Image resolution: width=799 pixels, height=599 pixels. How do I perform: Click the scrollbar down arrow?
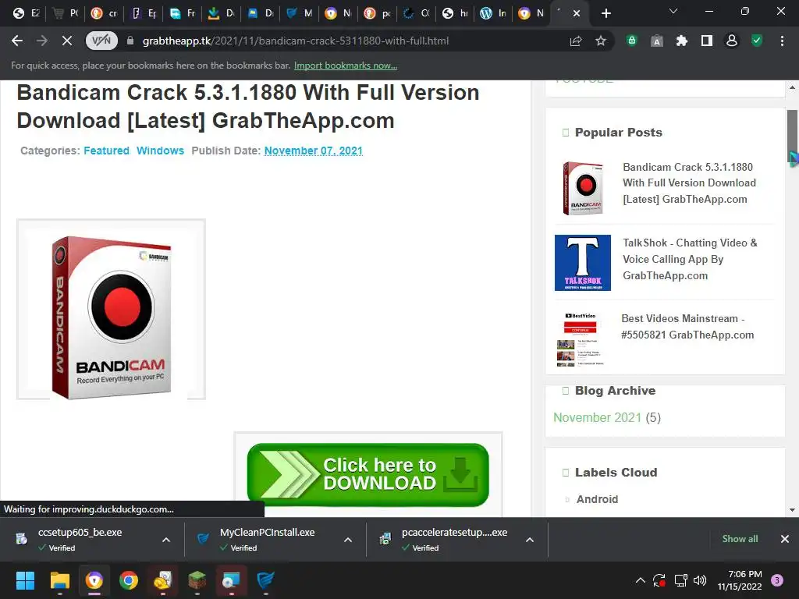click(792, 510)
